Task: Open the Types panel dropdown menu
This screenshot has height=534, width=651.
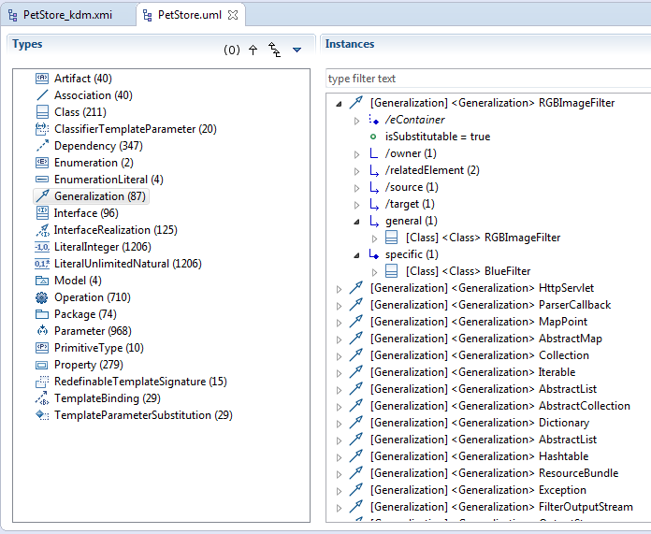Action: tap(297, 50)
